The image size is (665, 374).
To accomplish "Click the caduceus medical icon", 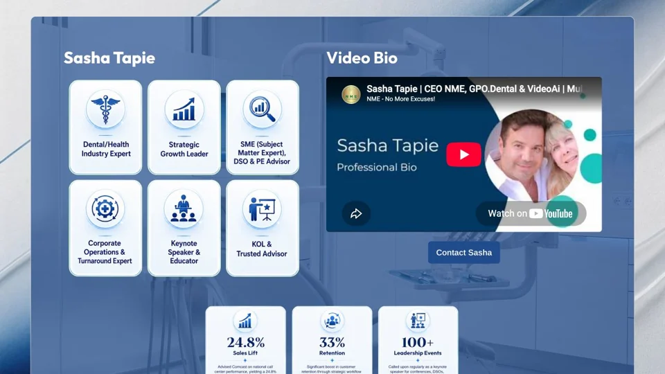I will [x=105, y=109].
